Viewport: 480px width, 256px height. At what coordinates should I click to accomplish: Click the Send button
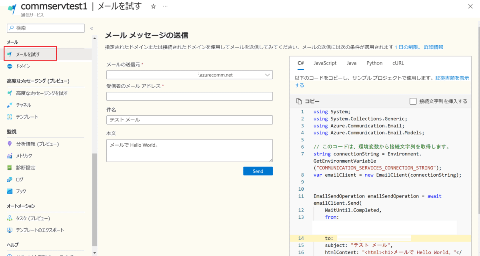[x=258, y=171]
